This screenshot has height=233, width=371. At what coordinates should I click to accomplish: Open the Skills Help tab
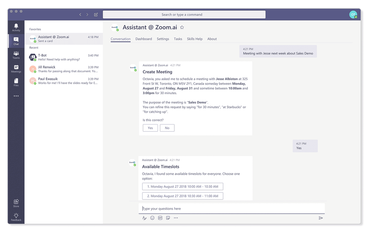pos(195,39)
